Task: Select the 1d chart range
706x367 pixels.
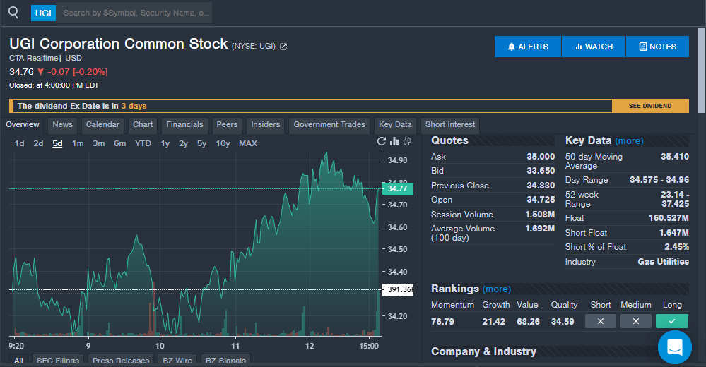Action: (19, 143)
